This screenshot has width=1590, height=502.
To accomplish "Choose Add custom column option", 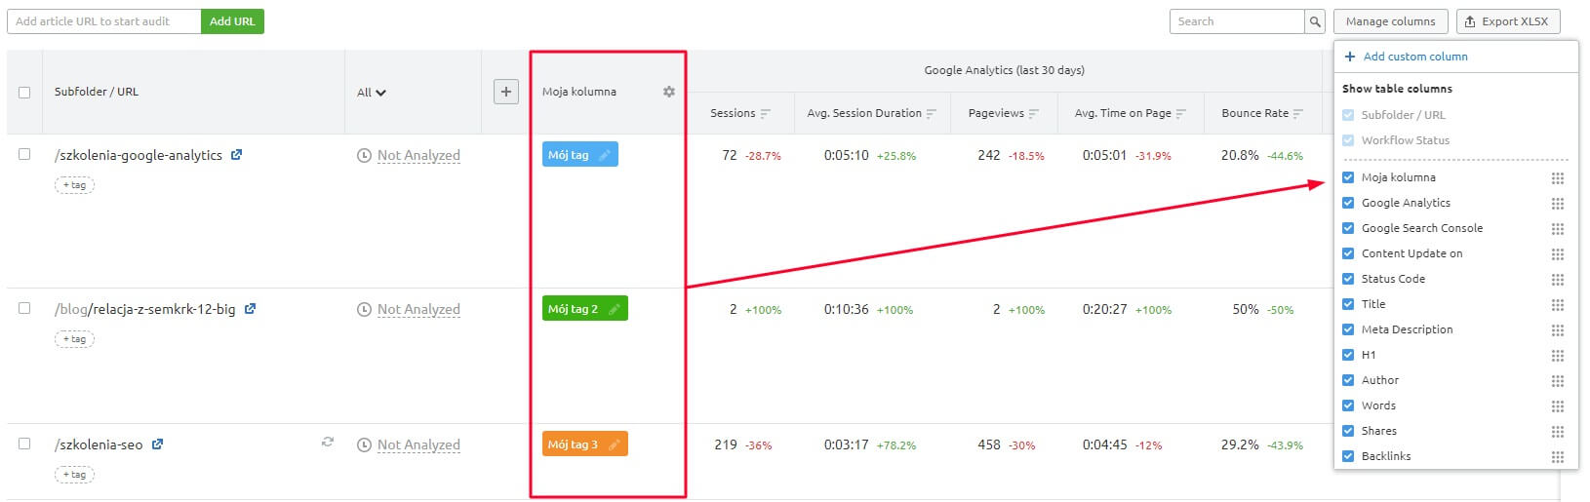I will [1414, 57].
